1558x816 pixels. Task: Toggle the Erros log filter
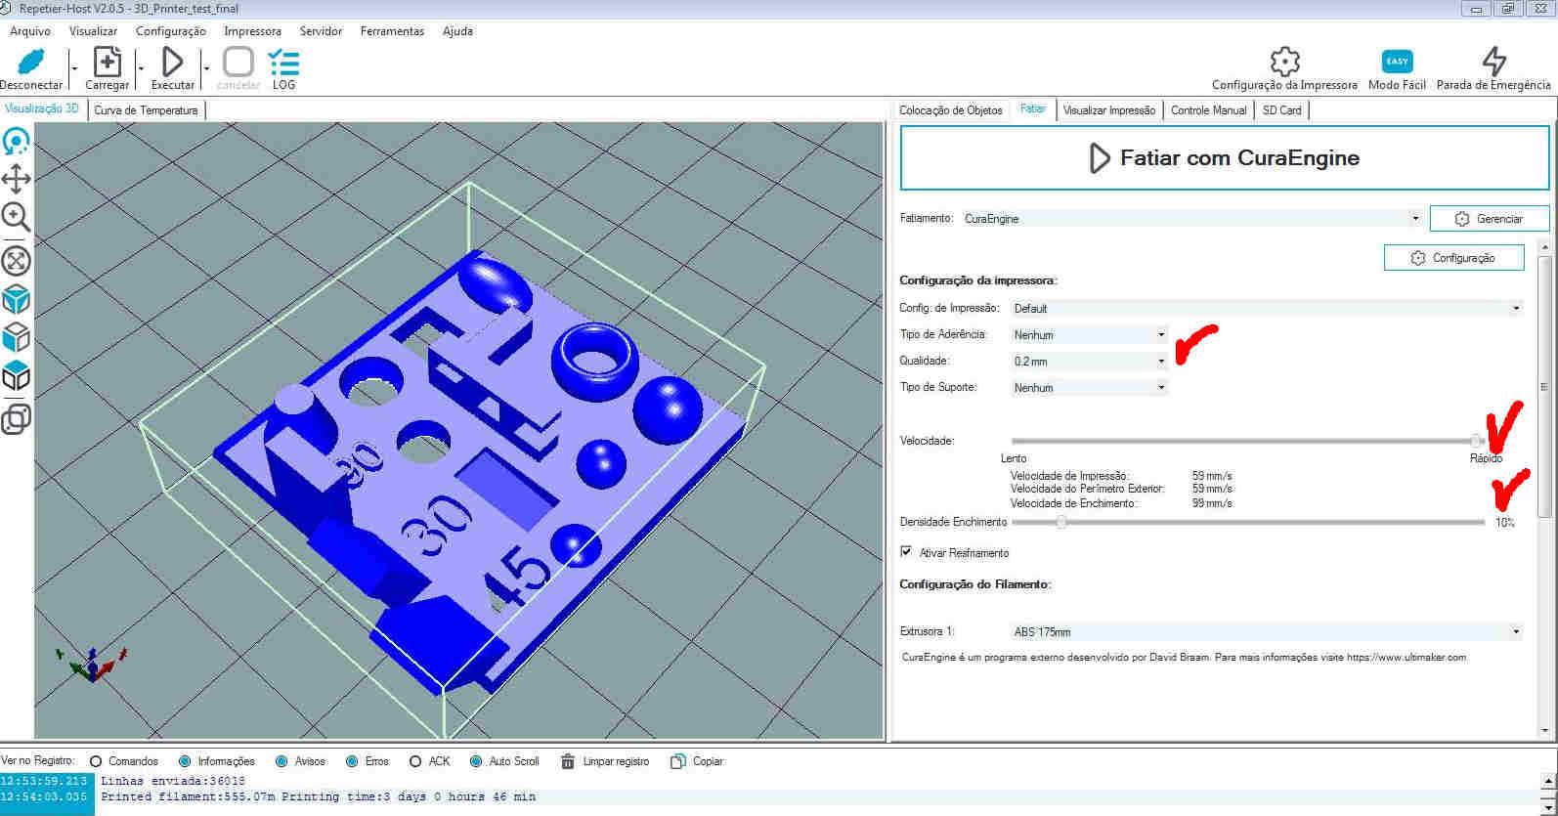[352, 761]
